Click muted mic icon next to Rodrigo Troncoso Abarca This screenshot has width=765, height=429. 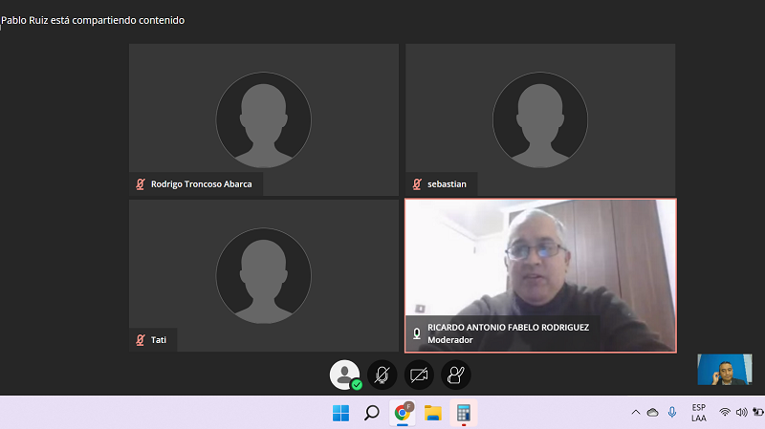pyautogui.click(x=141, y=184)
